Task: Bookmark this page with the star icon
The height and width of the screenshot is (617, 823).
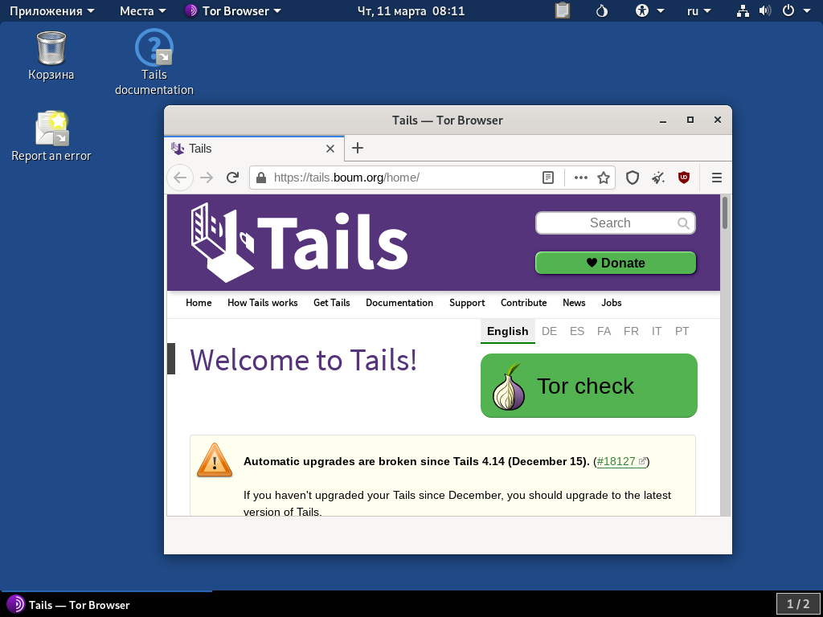Action: click(604, 178)
